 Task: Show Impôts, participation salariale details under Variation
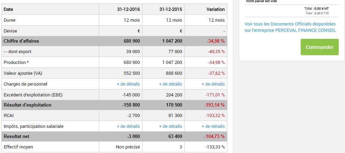click(213, 126)
